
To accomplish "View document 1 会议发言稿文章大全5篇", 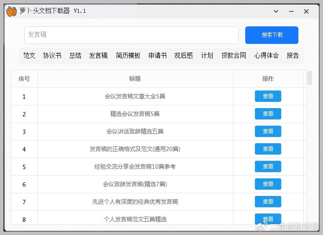I will pyautogui.click(x=268, y=96).
